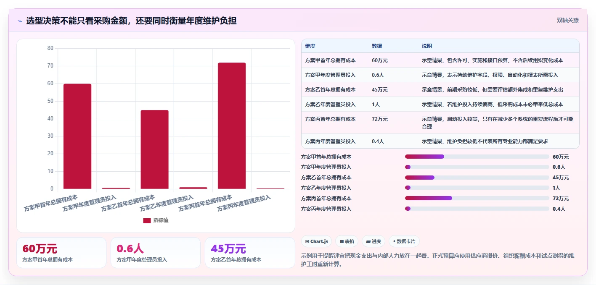The image size is (596, 285).
Task: Select the 进度 tag chip
Action: [373, 241]
